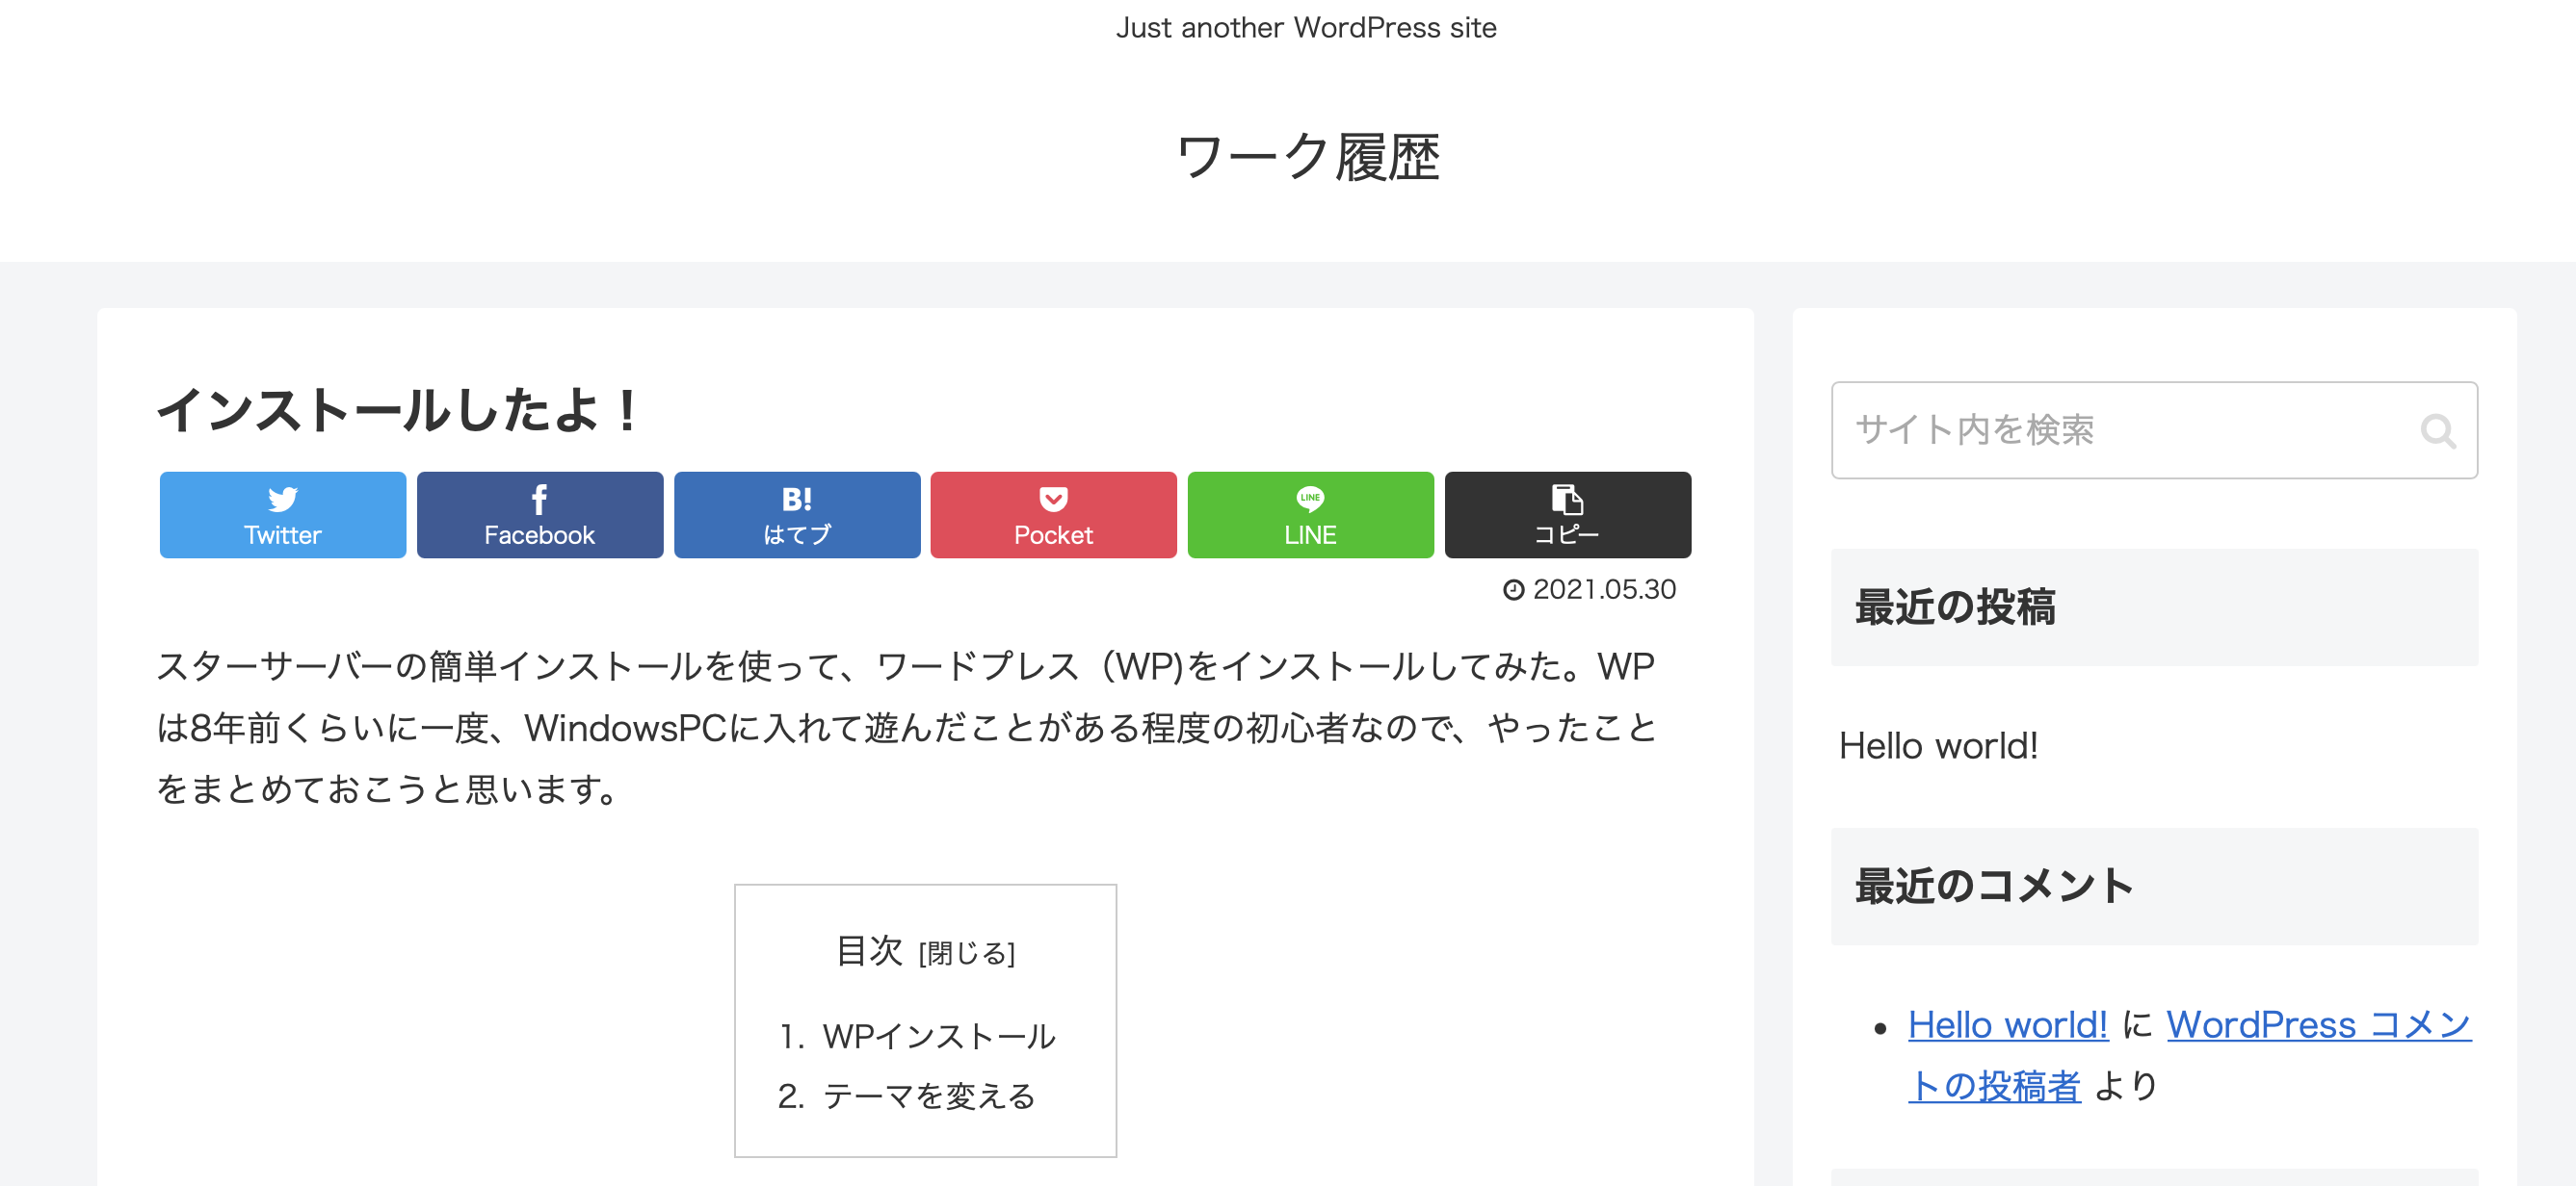Save article with Pocket icon

tap(1053, 500)
